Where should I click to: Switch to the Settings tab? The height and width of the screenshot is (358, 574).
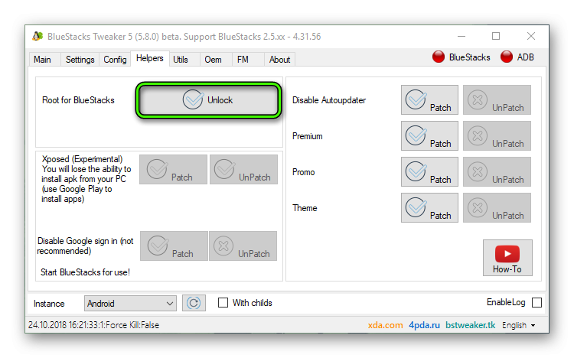pyautogui.click(x=80, y=60)
